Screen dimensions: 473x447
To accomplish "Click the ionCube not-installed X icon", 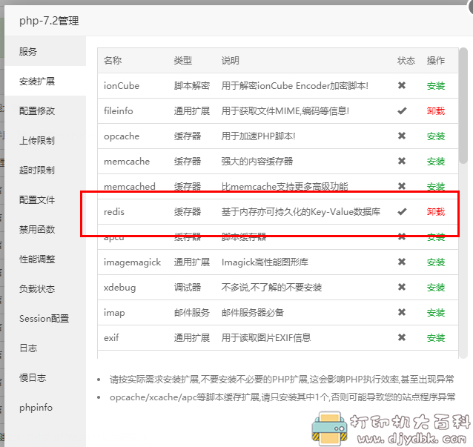I will coord(402,85).
